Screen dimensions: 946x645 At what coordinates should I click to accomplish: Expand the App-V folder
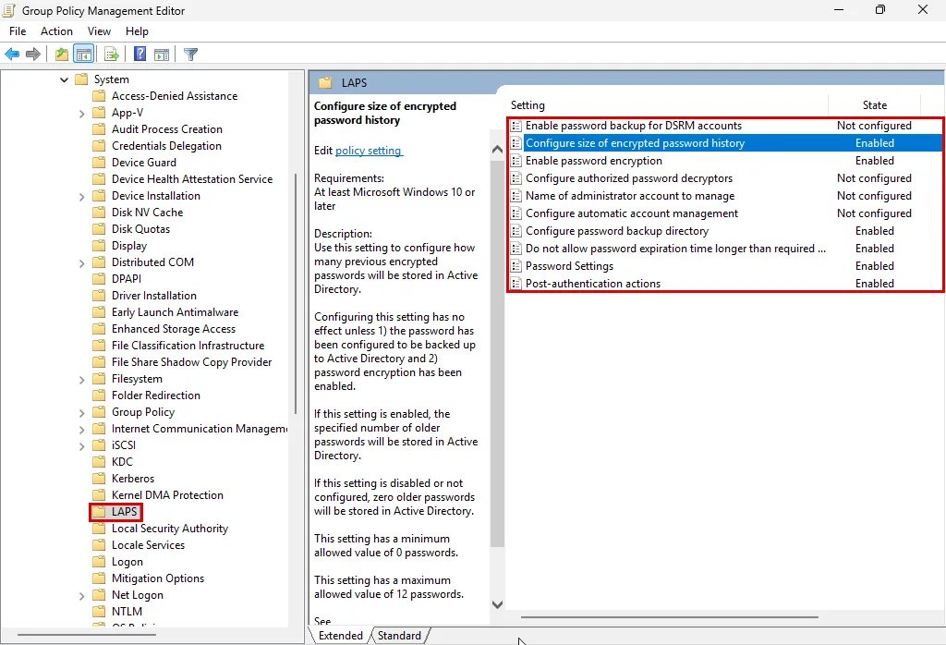click(x=81, y=114)
